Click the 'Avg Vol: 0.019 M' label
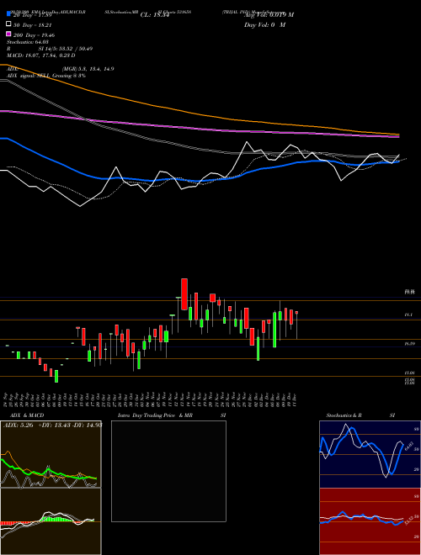 [269, 15]
